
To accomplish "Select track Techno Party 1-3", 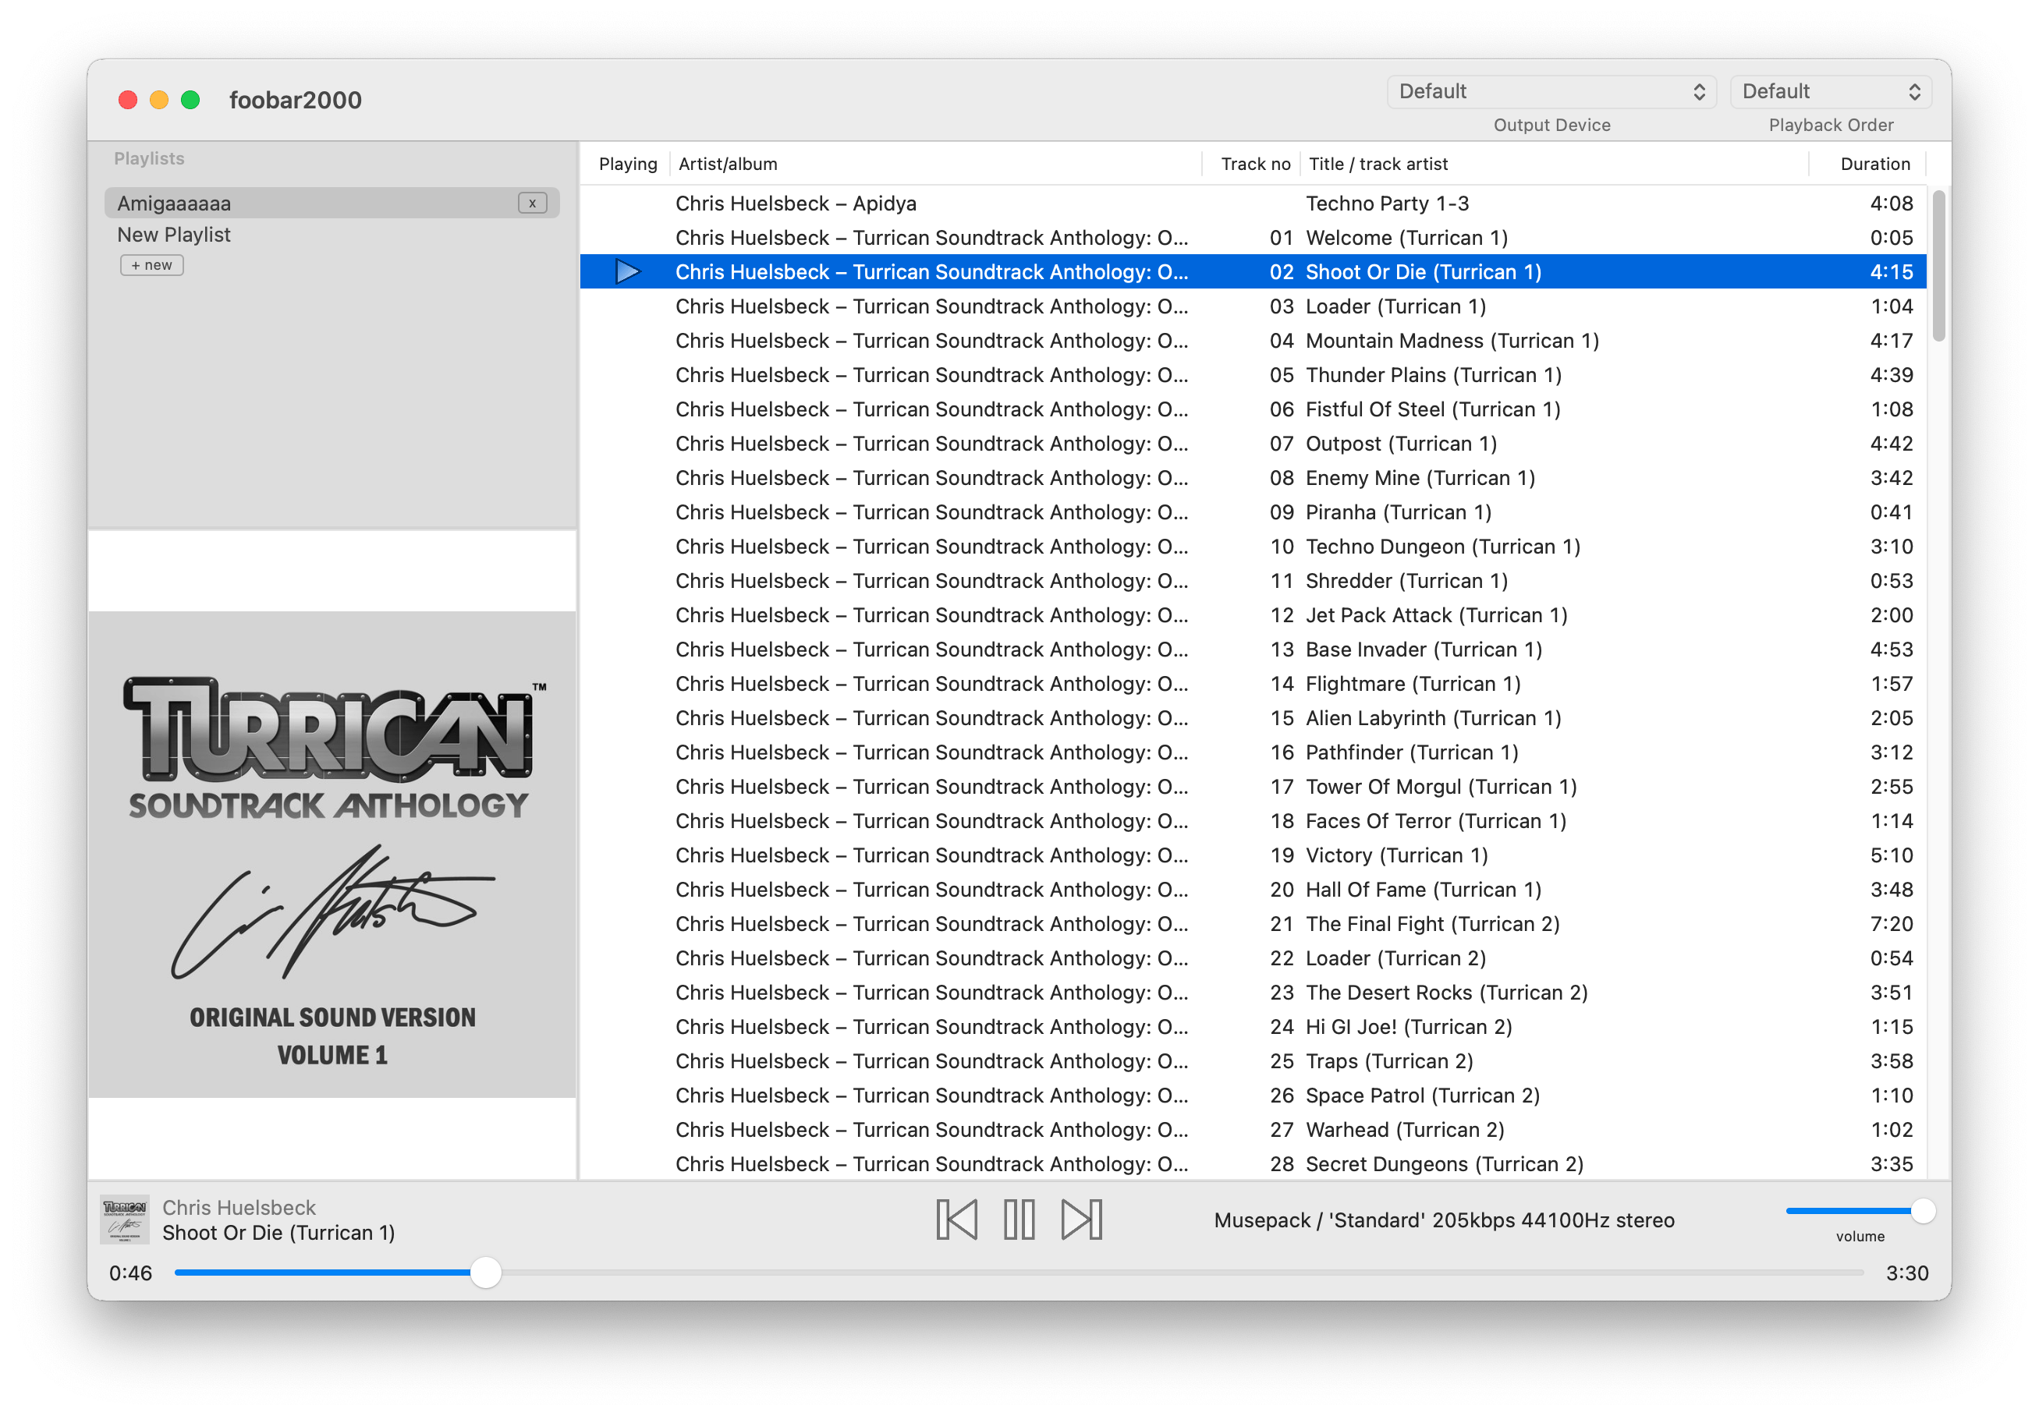I will (1253, 204).
